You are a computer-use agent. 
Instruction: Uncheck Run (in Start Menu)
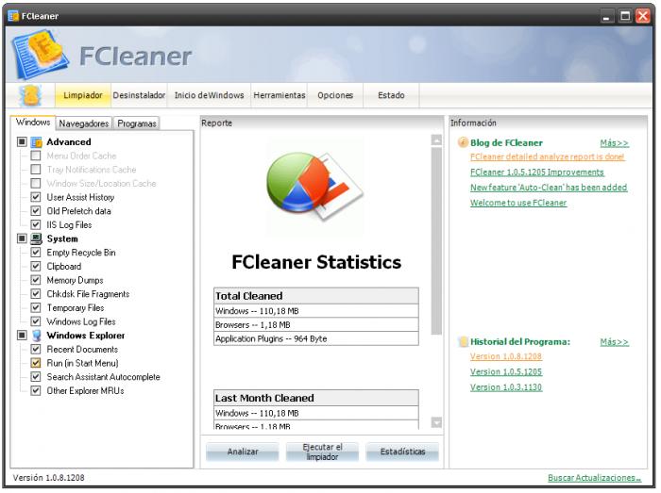click(x=36, y=363)
